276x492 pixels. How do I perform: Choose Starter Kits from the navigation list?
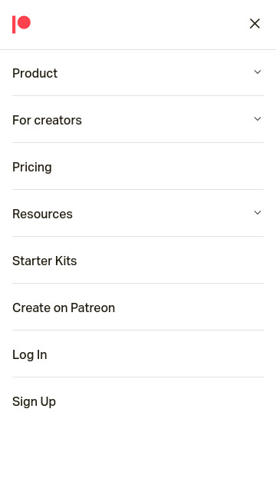[138, 261]
